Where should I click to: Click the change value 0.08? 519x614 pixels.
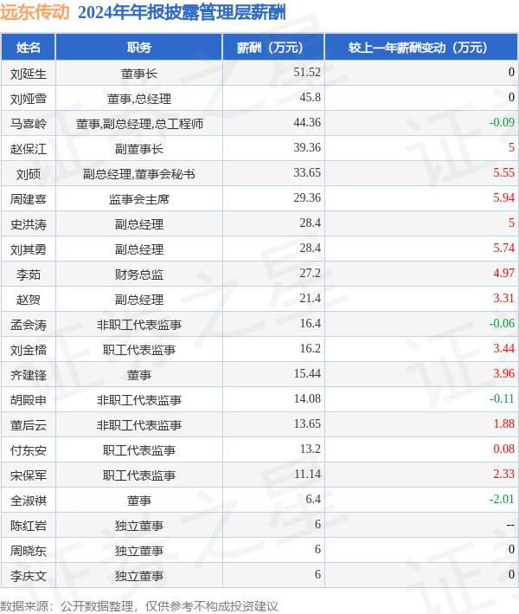[x=503, y=449]
